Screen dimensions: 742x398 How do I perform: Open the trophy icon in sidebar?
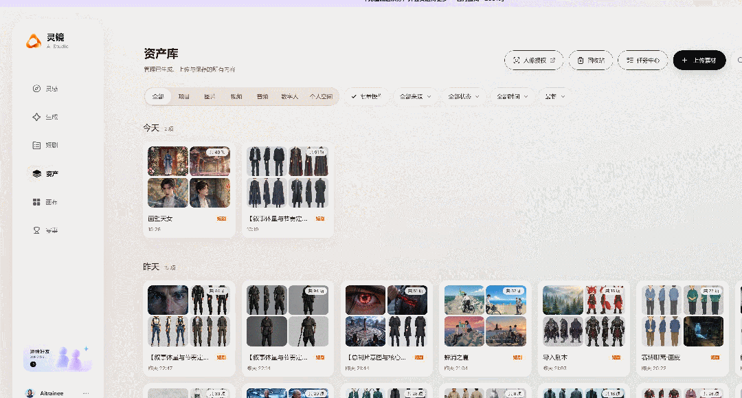pyautogui.click(x=36, y=230)
